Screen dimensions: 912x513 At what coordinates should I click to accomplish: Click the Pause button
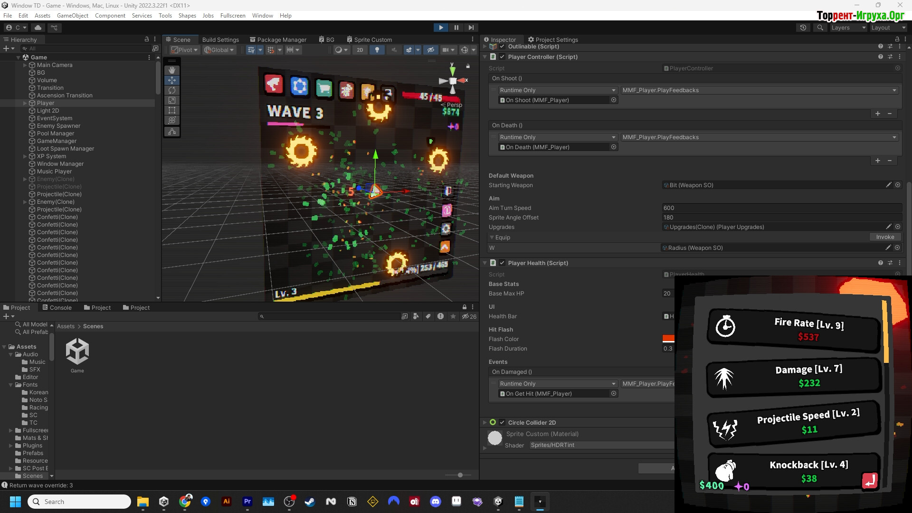coord(456,28)
